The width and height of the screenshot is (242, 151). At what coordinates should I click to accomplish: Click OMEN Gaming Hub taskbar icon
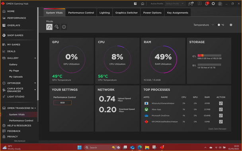click(162, 147)
